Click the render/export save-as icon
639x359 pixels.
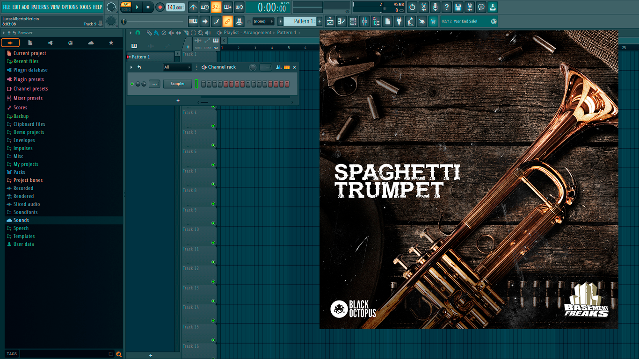point(470,7)
